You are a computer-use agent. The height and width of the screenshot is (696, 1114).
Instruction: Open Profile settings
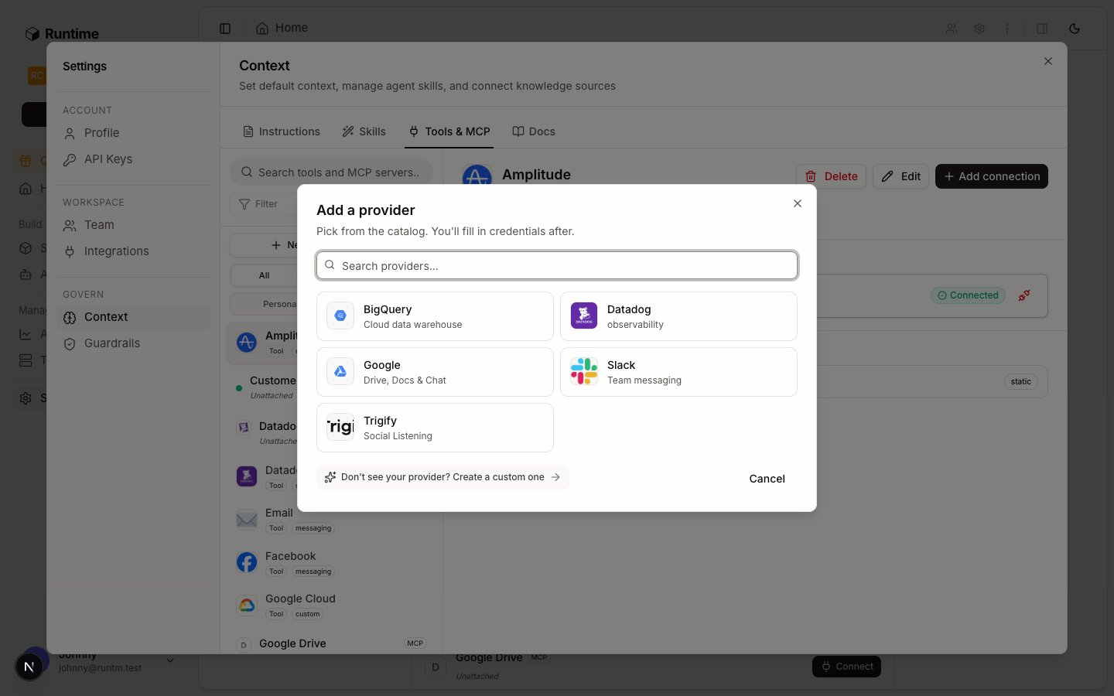pos(133,133)
